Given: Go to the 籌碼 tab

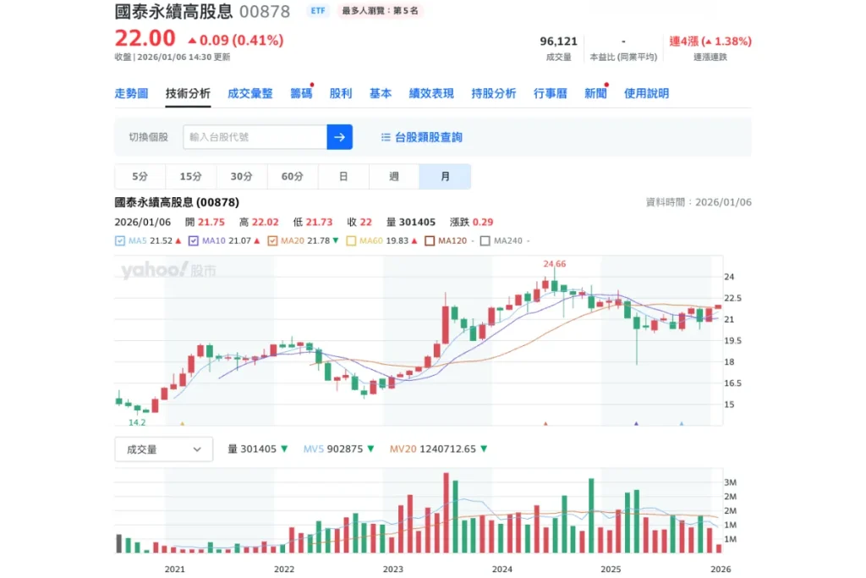Looking at the screenshot, I should point(301,93).
